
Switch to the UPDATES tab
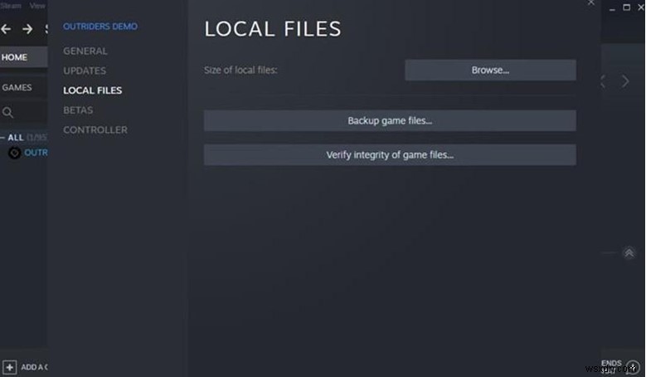[x=85, y=71]
